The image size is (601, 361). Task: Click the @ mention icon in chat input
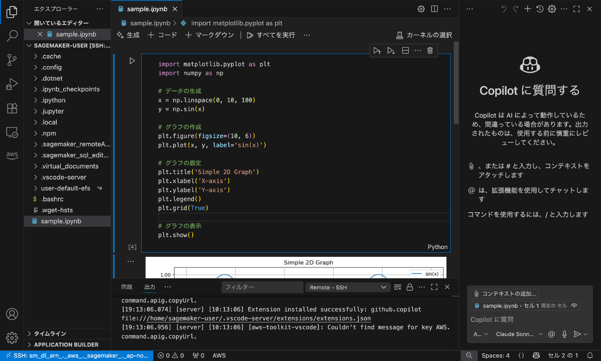point(552,334)
